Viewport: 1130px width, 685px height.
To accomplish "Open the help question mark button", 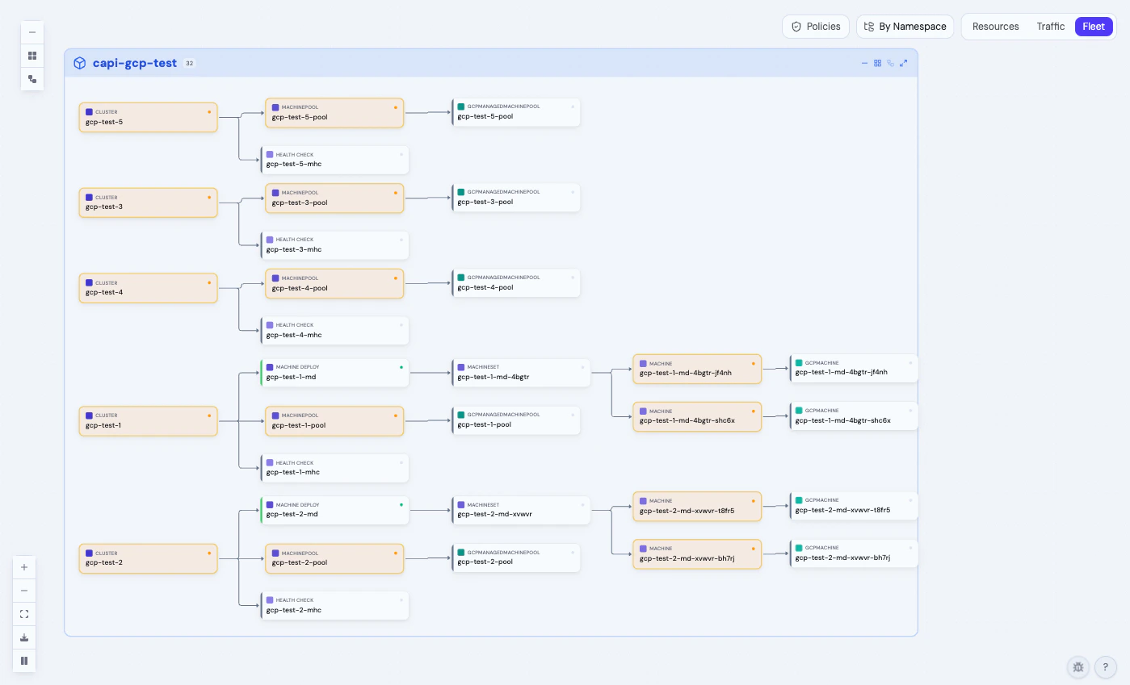I will tap(1105, 667).
